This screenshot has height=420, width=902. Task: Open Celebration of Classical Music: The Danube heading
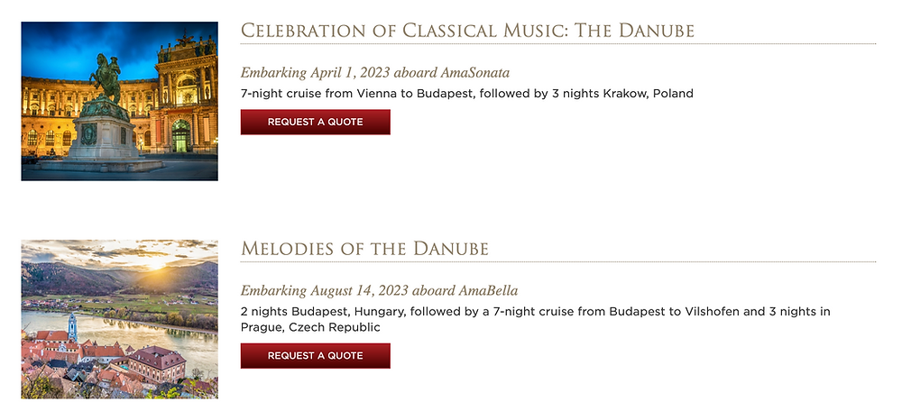(467, 31)
